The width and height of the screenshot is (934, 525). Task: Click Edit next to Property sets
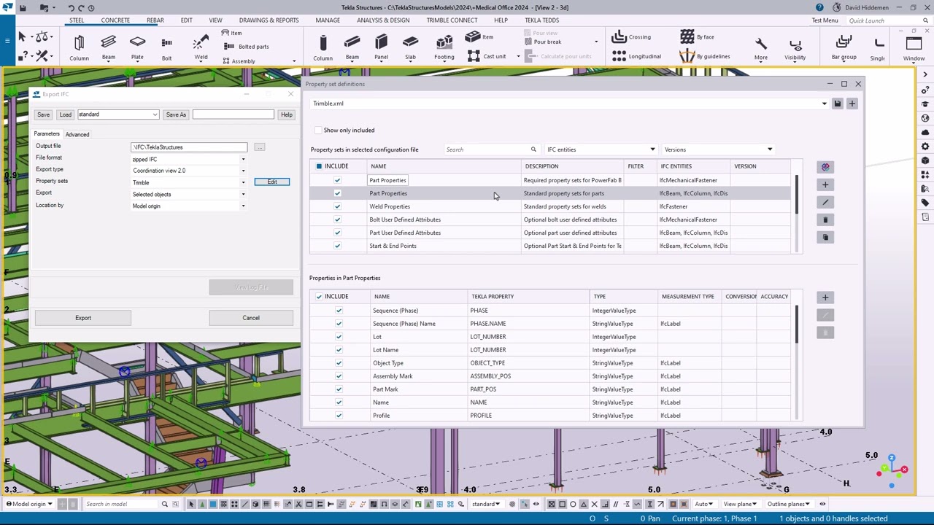(x=272, y=182)
